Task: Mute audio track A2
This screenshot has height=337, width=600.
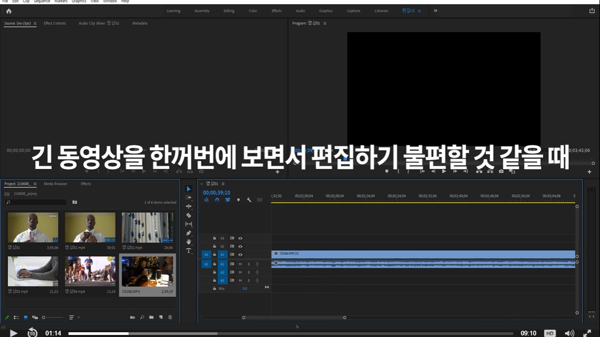Action: pyautogui.click(x=240, y=272)
